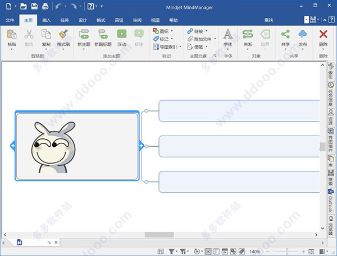
Task: Switch to the 审阅 review tab
Action: (x=137, y=20)
